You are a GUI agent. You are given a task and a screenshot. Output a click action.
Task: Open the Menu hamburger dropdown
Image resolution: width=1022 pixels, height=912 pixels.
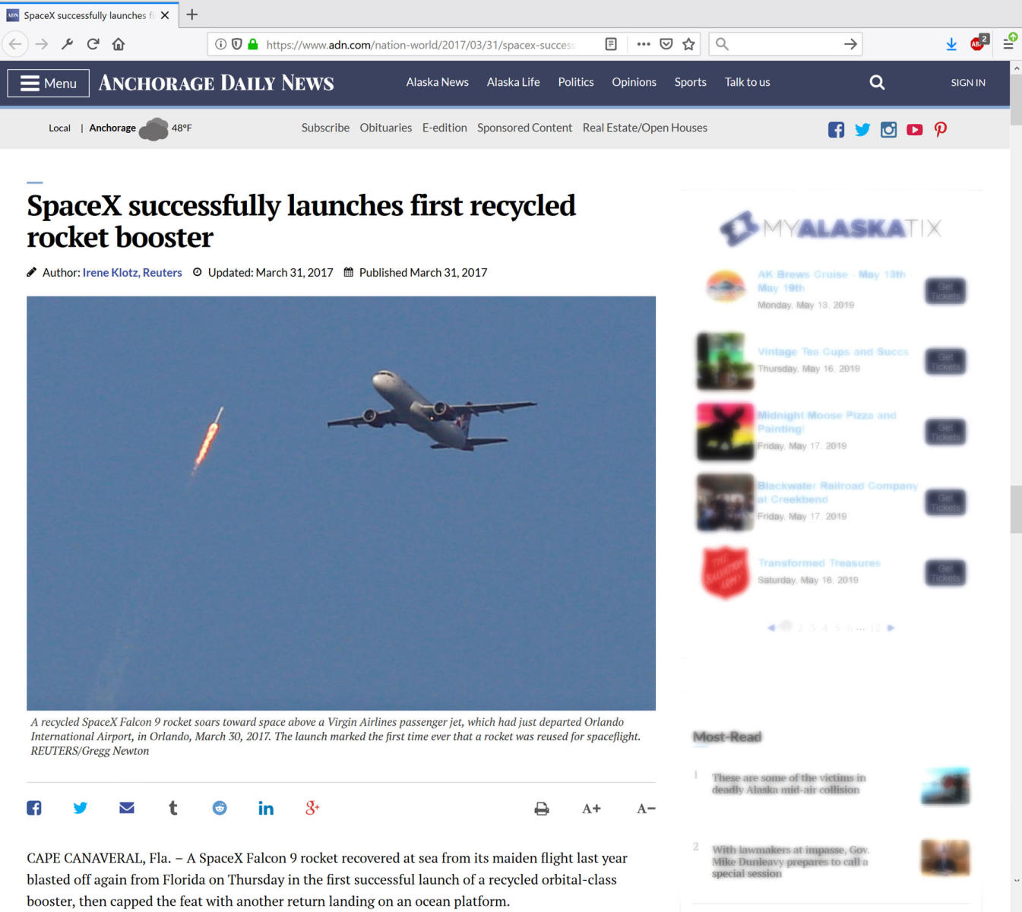pyautogui.click(x=49, y=83)
